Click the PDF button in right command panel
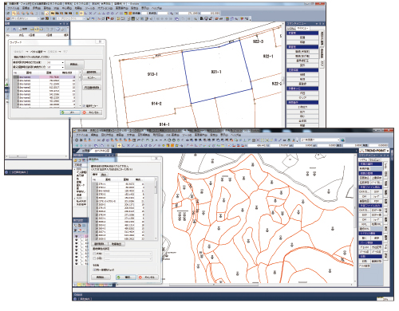 [376, 201]
